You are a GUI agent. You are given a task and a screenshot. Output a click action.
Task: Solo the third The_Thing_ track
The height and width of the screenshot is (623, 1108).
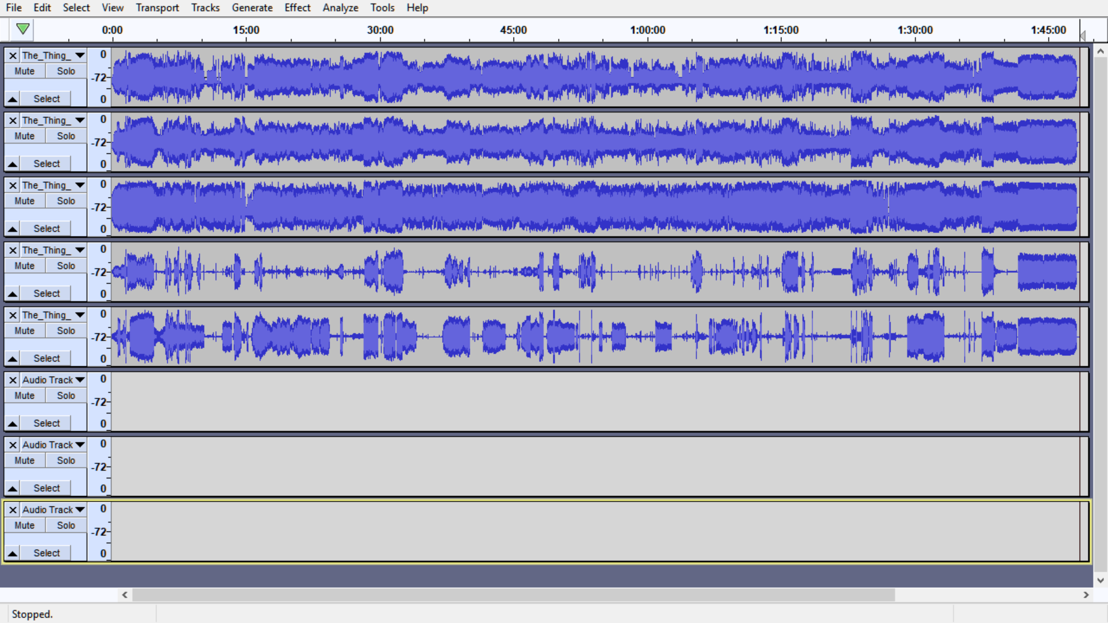click(66, 201)
